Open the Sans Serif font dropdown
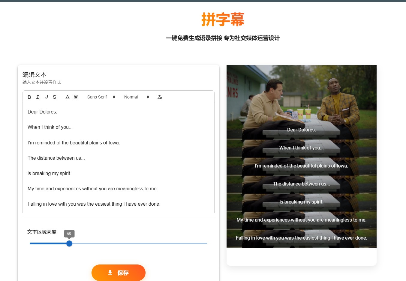The width and height of the screenshot is (406, 281). tap(101, 97)
